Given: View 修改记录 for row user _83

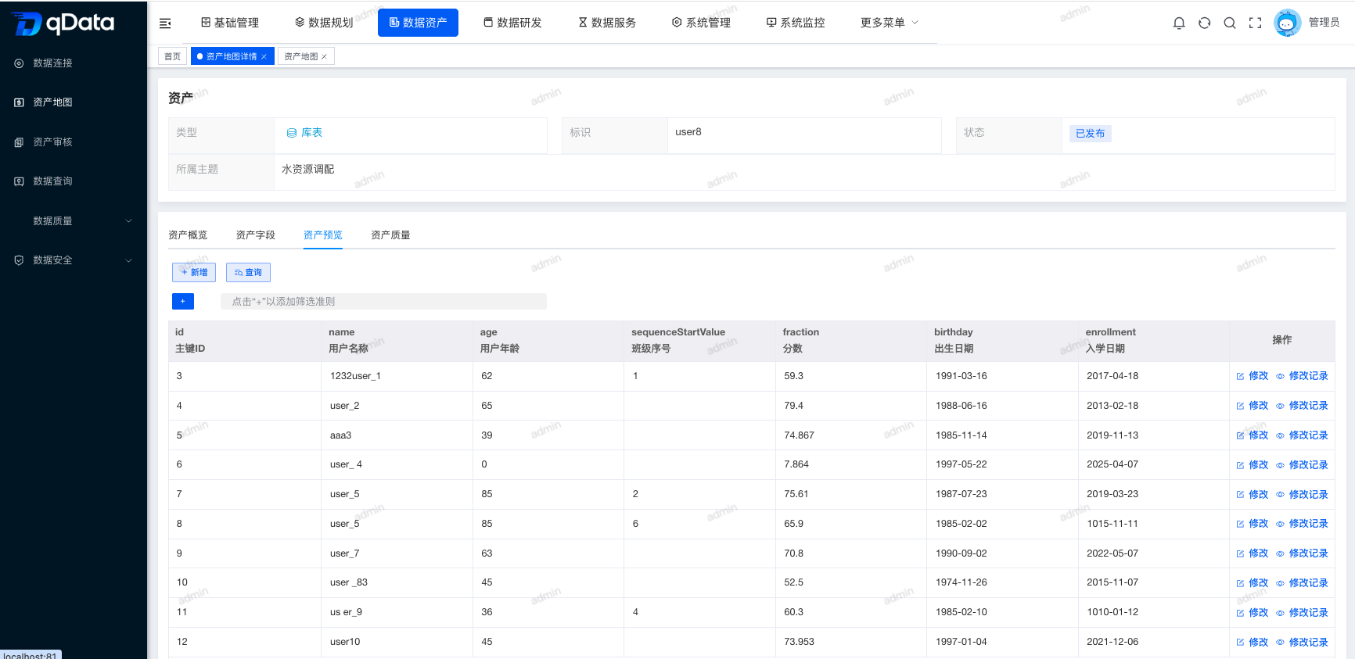Looking at the screenshot, I should pos(1303,583).
